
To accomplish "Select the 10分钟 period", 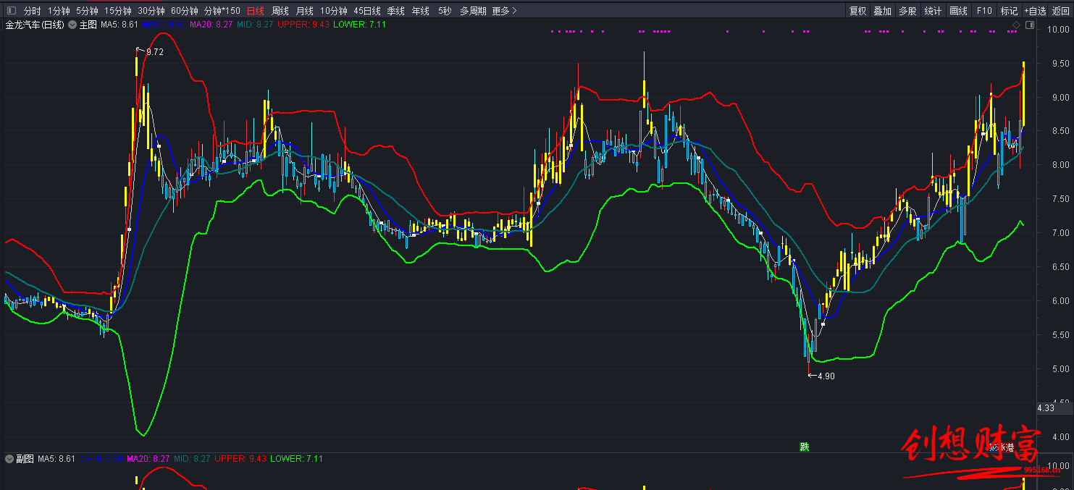I will (x=334, y=11).
